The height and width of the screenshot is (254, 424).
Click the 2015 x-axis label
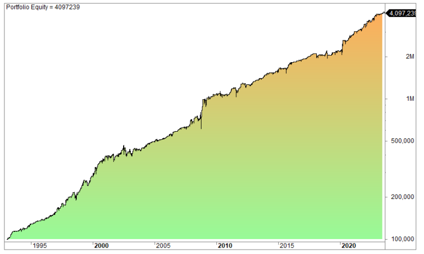coord(287,246)
